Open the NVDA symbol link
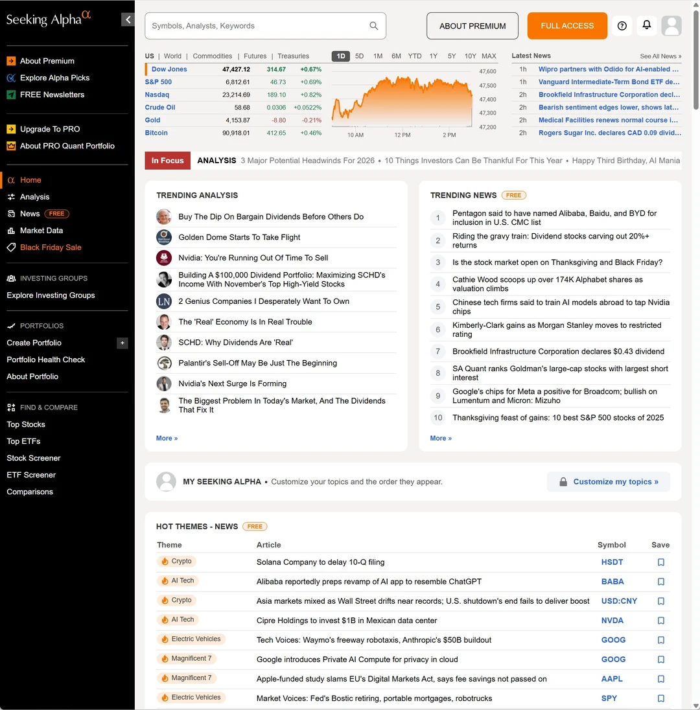 (612, 621)
